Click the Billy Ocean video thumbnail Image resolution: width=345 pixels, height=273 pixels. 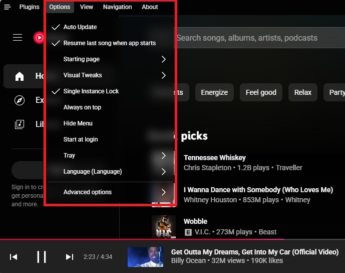pos(145,257)
